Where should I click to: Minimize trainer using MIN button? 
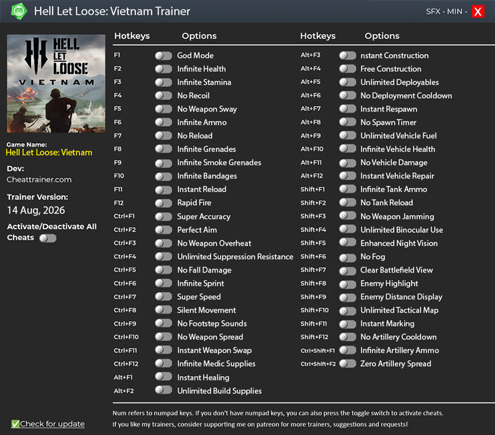click(454, 11)
